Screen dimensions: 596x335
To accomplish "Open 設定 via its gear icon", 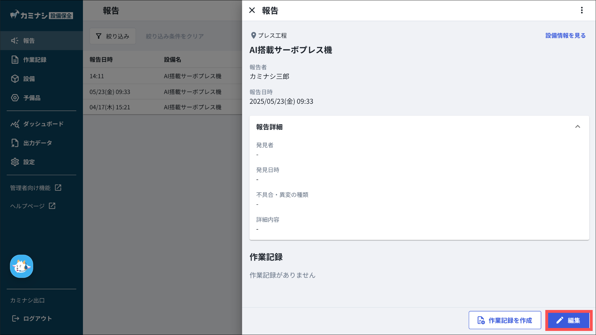I will [15, 162].
